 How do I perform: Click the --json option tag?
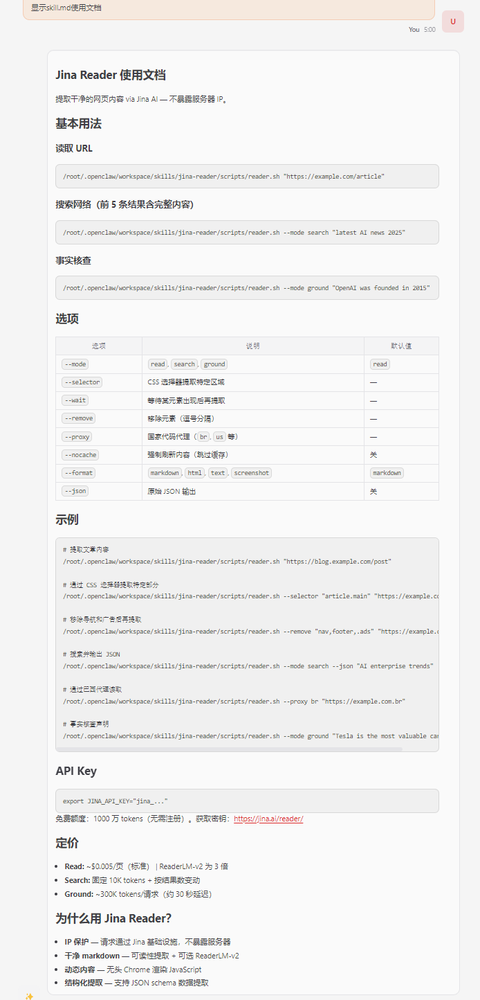coord(75,491)
